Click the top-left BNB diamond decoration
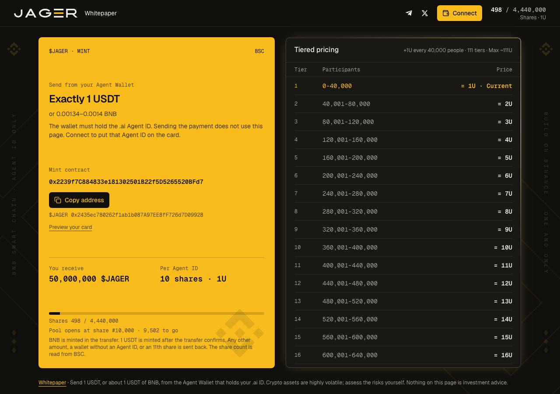 pyautogui.click(x=14, y=49)
